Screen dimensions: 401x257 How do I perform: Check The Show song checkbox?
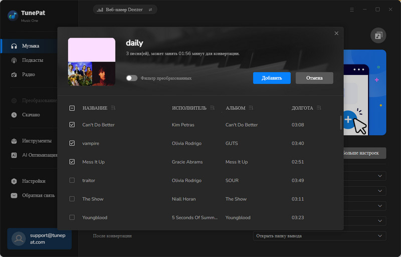72,199
